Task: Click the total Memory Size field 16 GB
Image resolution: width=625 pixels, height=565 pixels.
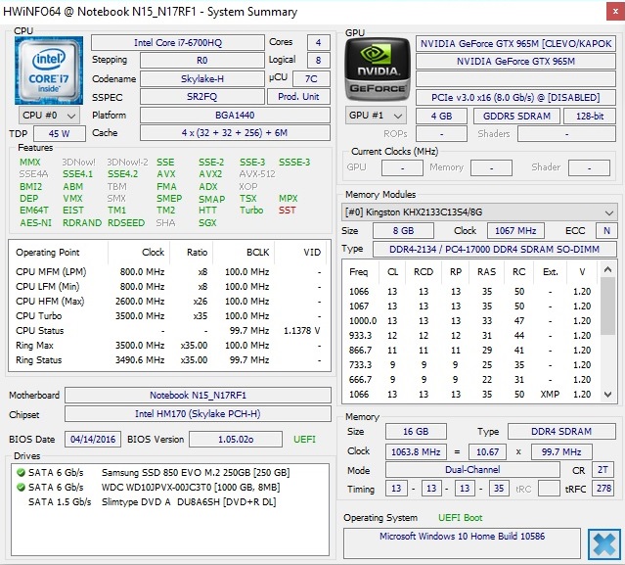Action: (416, 431)
